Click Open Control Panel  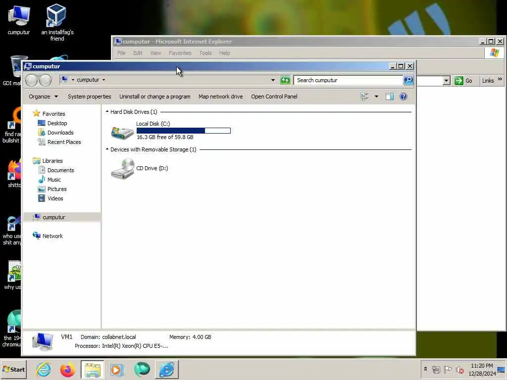click(274, 96)
